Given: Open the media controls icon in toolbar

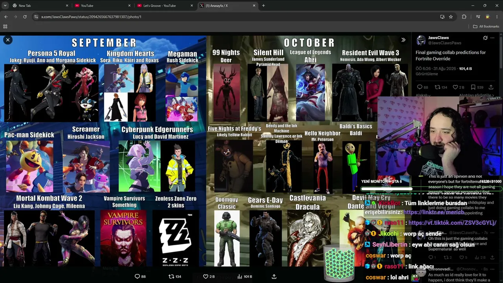Looking at the screenshot, I should click(x=478, y=17).
